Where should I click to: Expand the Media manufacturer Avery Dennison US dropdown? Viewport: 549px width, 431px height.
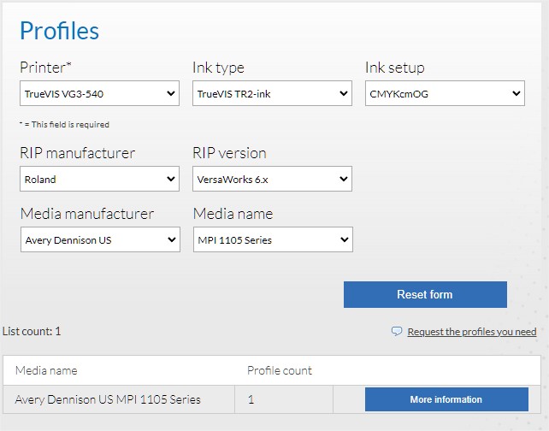pos(100,239)
